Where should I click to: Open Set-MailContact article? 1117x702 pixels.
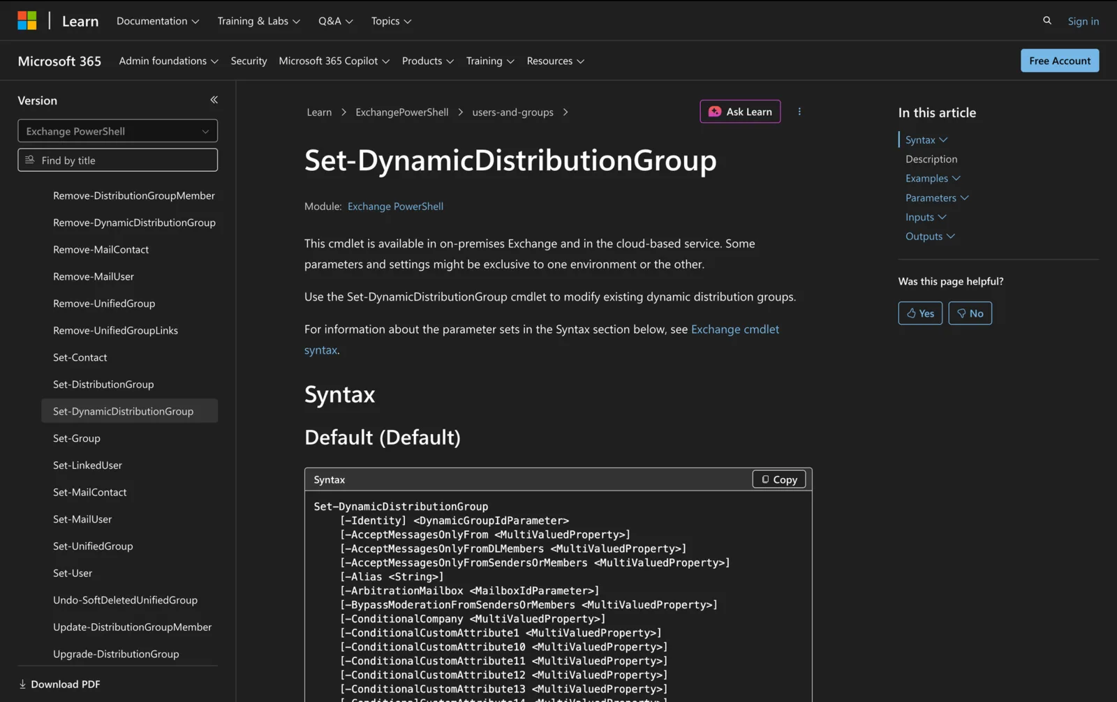coord(90,492)
